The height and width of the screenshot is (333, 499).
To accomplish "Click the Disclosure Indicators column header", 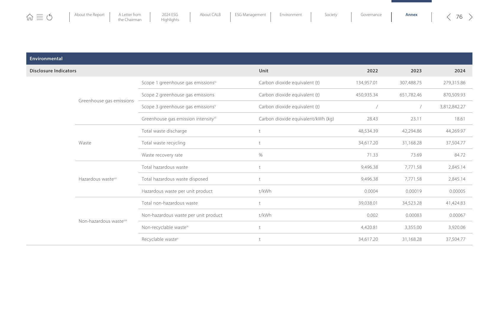I will (53, 71).
